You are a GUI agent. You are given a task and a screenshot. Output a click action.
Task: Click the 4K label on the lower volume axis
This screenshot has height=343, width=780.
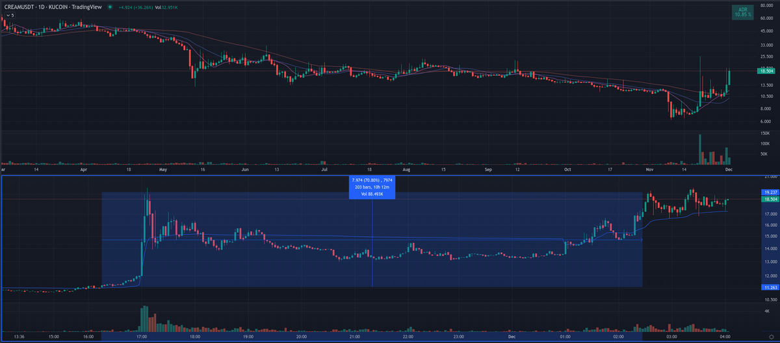767,311
